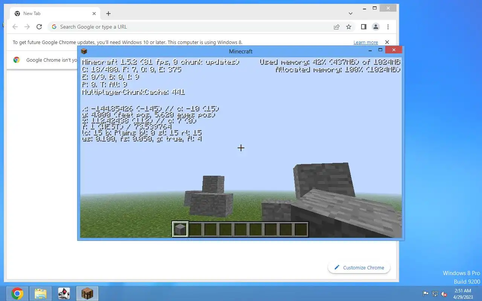Screen dimensions: 482x301
Task: Open network status tray icon
Action: point(435,294)
